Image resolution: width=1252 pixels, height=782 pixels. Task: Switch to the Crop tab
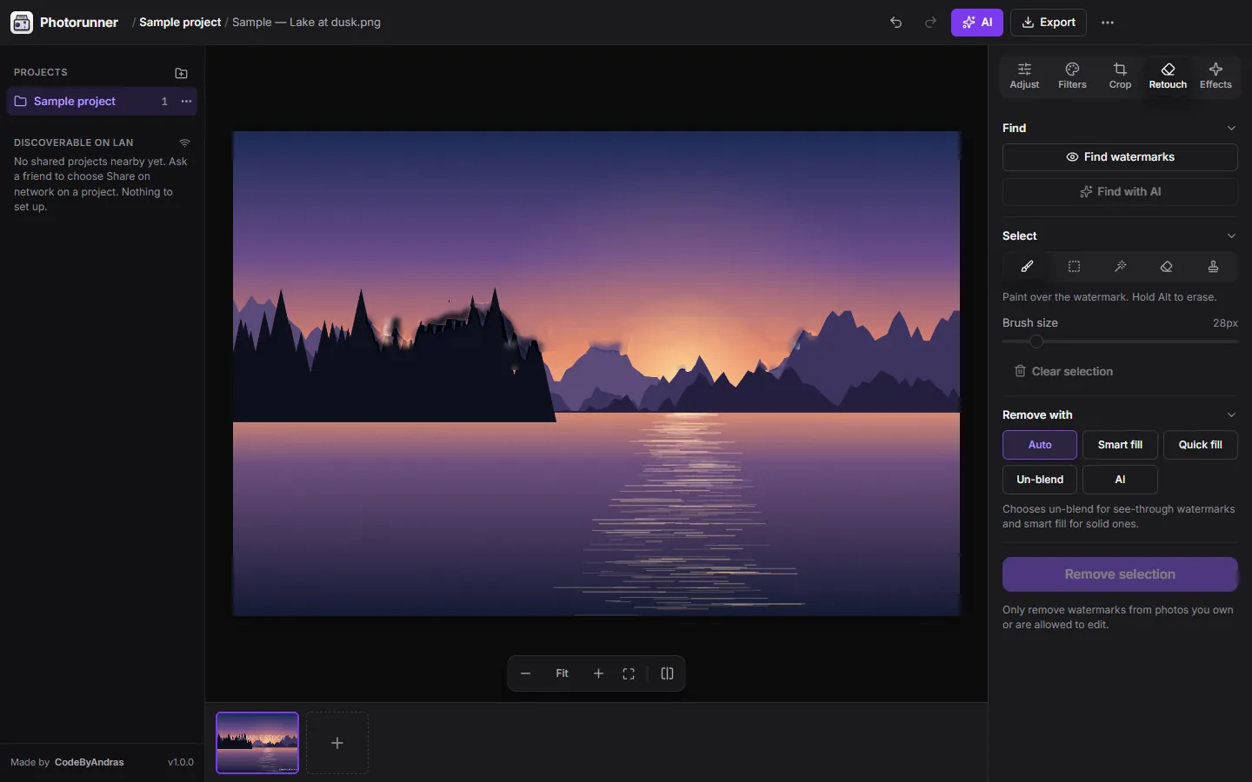tap(1120, 76)
